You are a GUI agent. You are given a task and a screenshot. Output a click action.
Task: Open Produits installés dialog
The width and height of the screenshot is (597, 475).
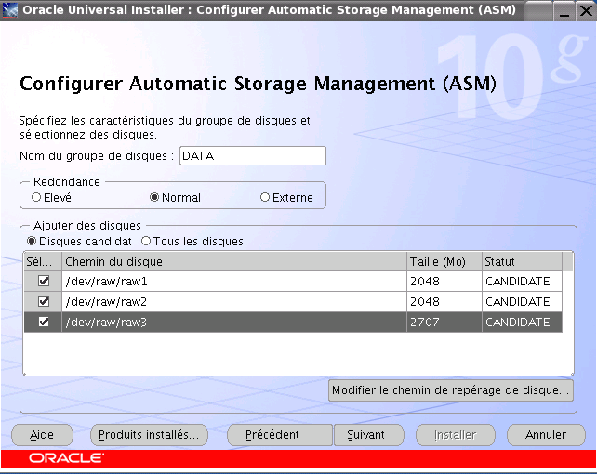[x=149, y=435]
